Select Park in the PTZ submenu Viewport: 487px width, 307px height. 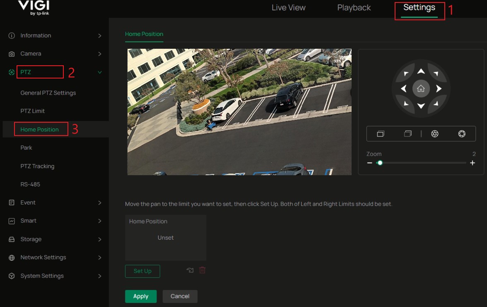tap(26, 148)
